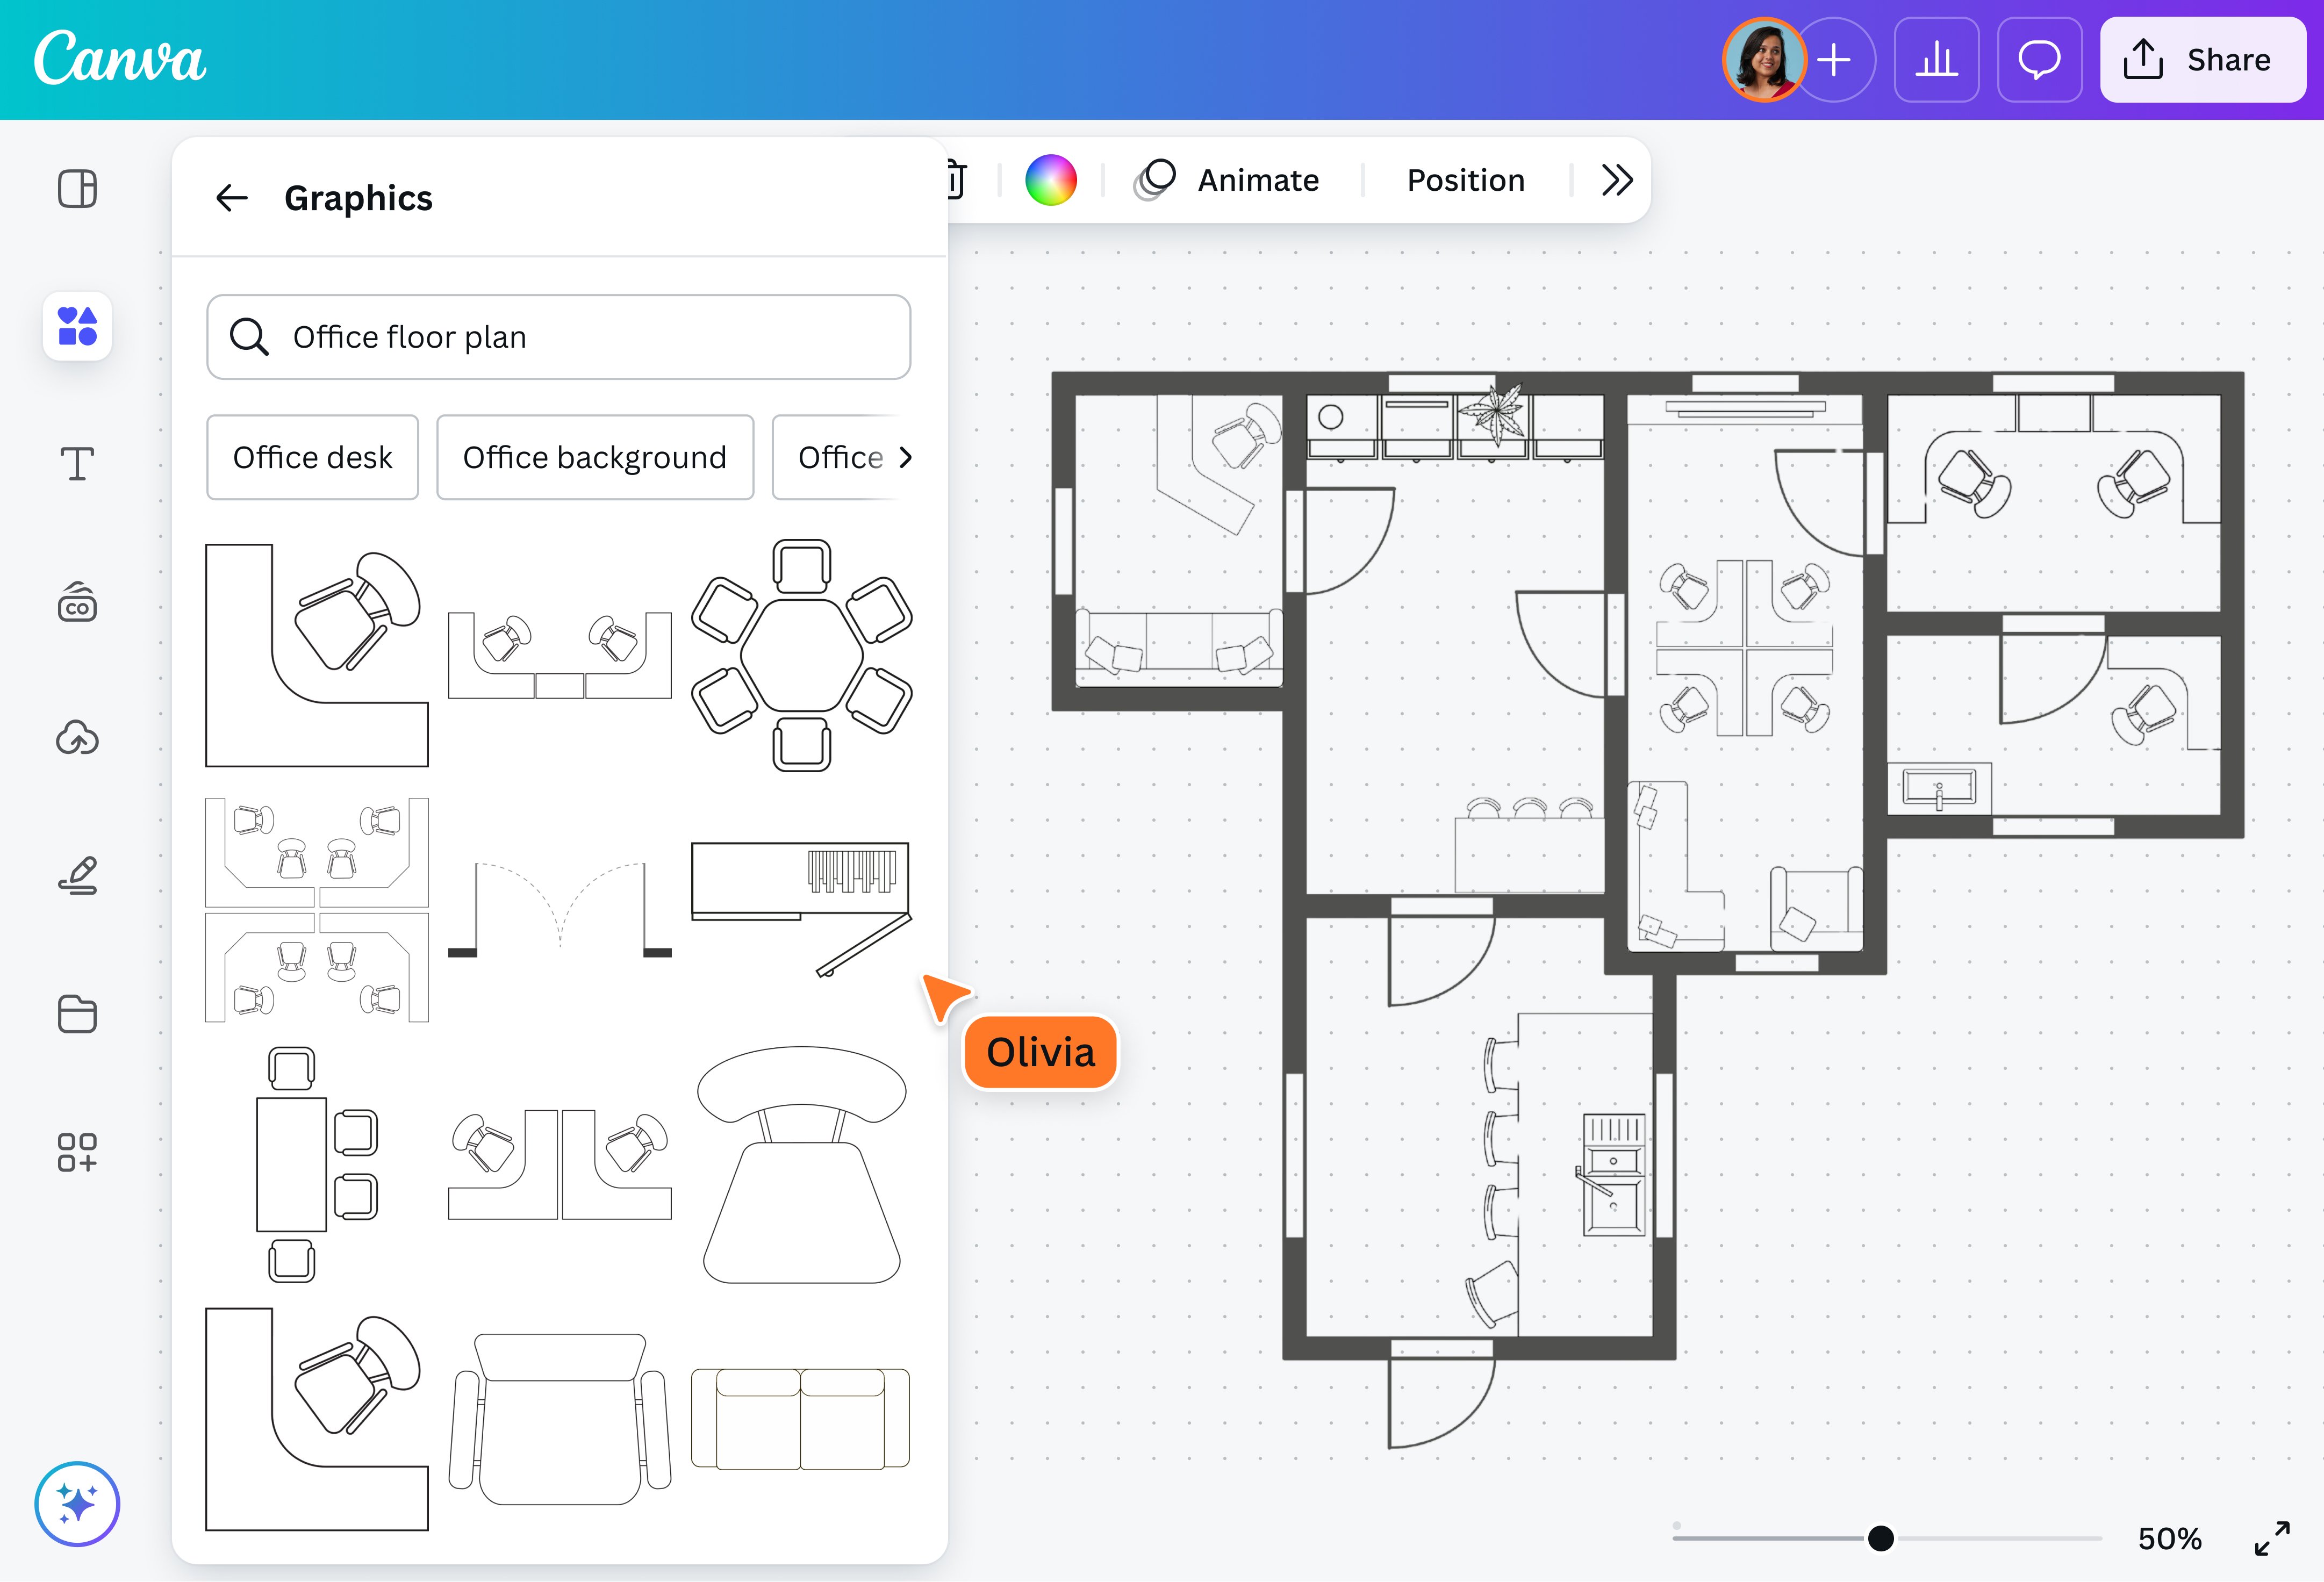Open the Uploads cloud icon
The width and height of the screenshot is (2324, 1582).
point(77,738)
